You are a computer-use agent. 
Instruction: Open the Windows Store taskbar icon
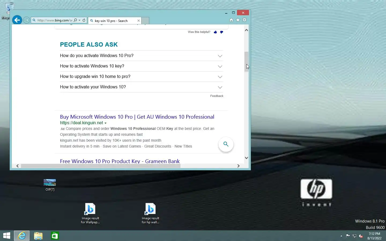(55, 236)
